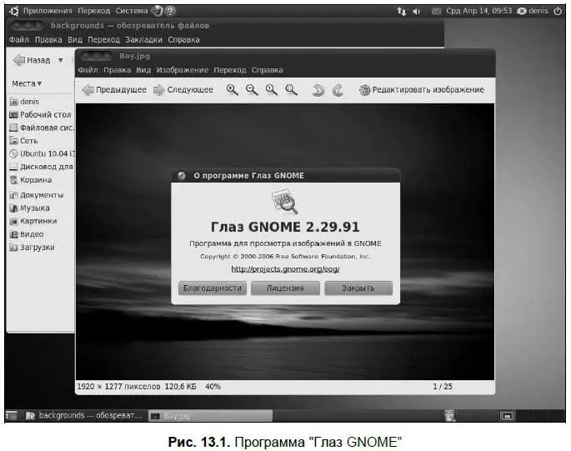571x451 pixels.
Task: Open Справка menu in Bay.jpg viewer
Action: pyautogui.click(x=267, y=70)
